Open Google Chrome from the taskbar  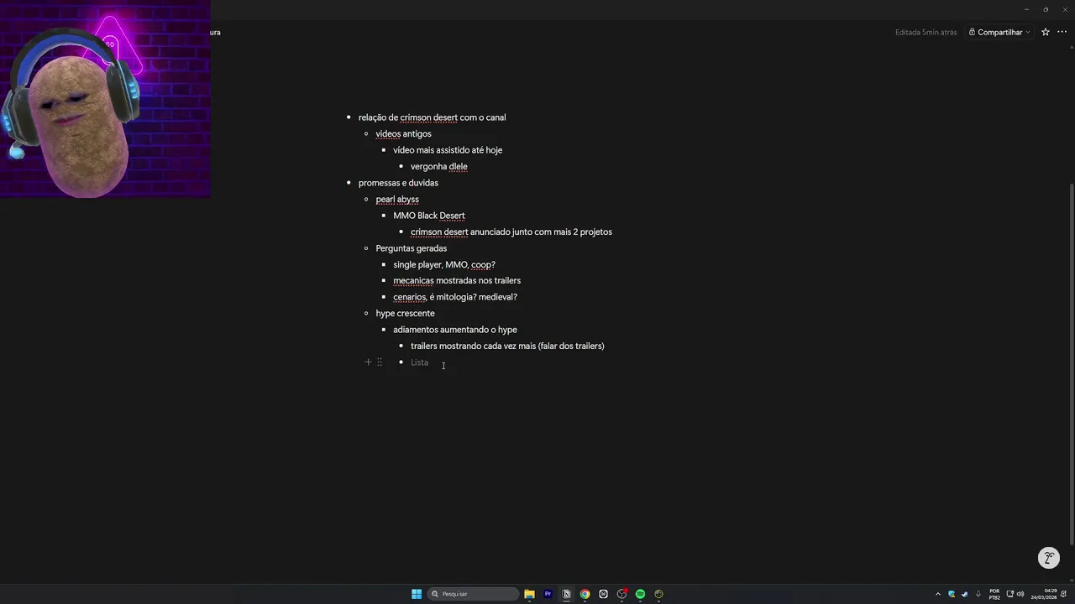click(585, 594)
